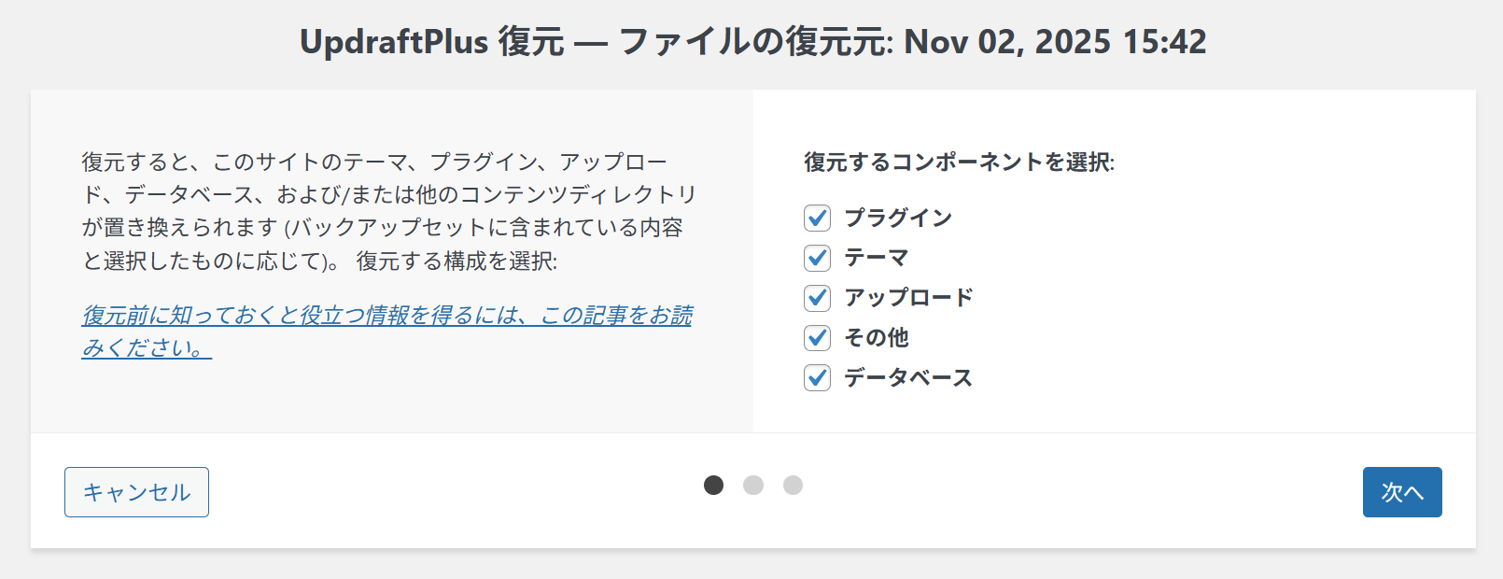Image resolution: width=1503 pixels, height=579 pixels.
Task: Proceed with the 次へ button
Action: pyautogui.click(x=1401, y=492)
